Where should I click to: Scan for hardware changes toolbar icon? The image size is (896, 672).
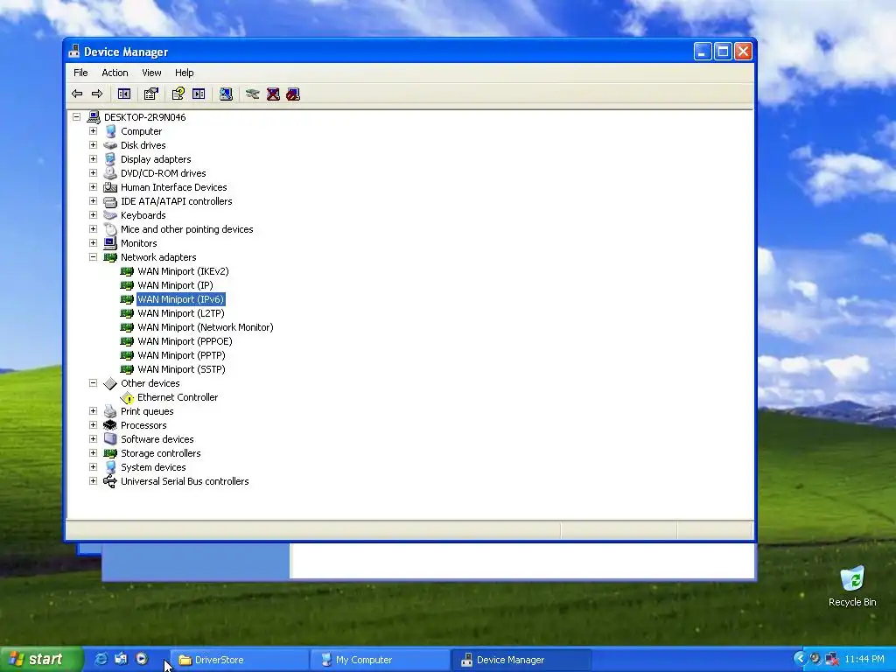pyautogui.click(x=226, y=94)
